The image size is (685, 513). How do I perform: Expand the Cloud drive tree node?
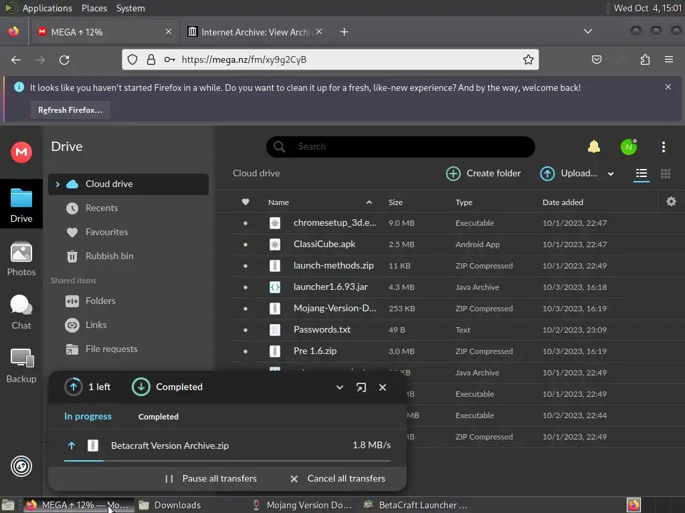[58, 184]
